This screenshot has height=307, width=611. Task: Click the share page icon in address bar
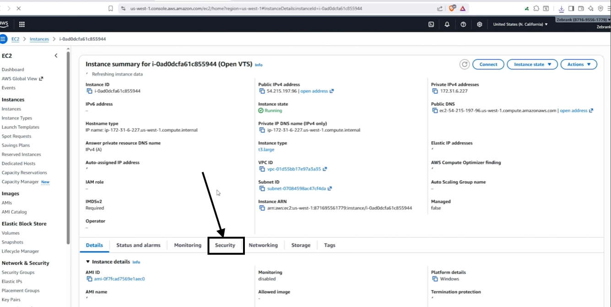pyautogui.click(x=440, y=8)
